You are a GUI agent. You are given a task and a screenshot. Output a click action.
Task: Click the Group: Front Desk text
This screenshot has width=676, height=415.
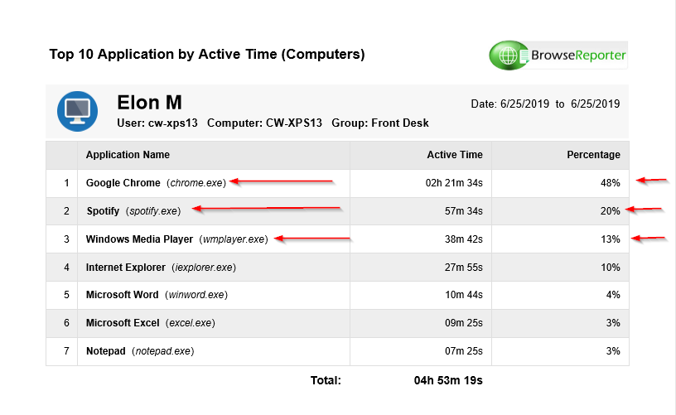(380, 123)
